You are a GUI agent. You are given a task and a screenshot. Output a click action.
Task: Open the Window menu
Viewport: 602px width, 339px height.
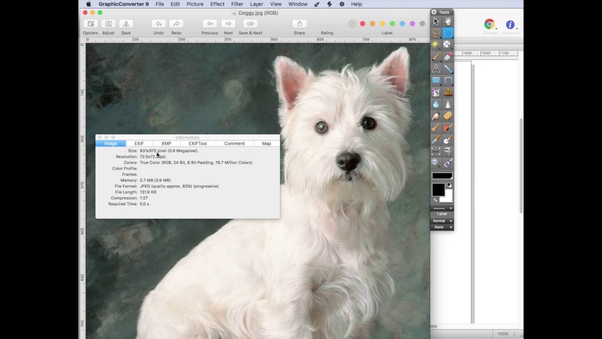(298, 4)
